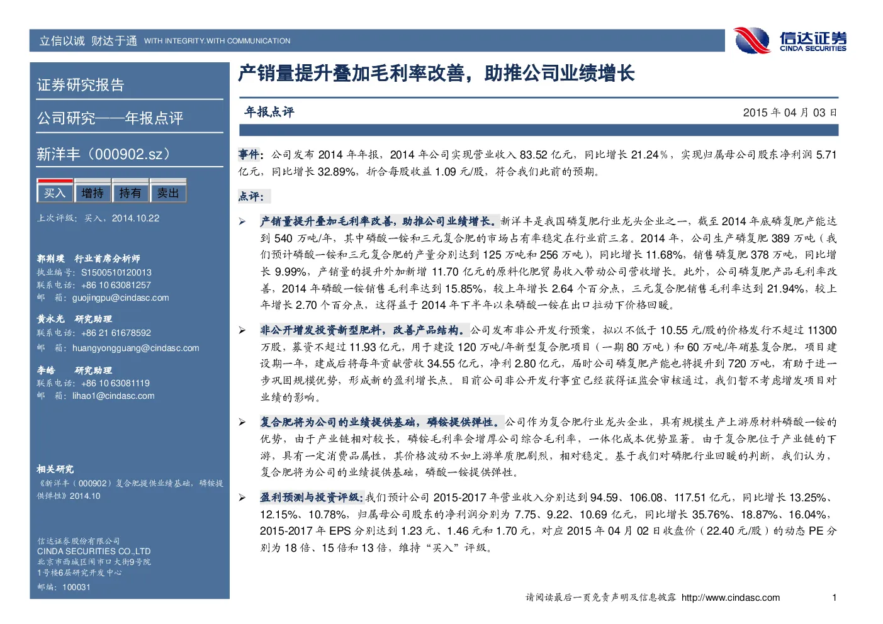Click the postal code 100031
The height and width of the screenshot is (624, 883).
76,587
